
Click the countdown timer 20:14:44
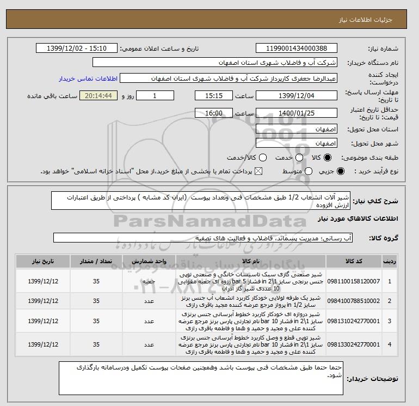tap(98, 95)
